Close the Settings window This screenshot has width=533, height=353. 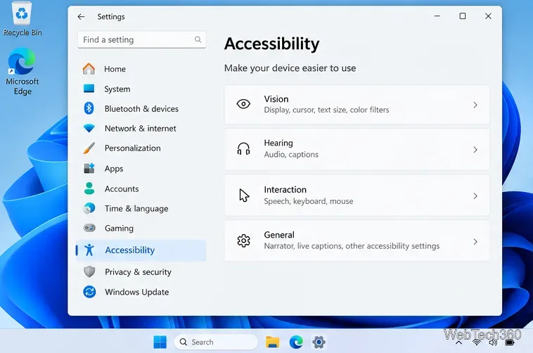pyautogui.click(x=488, y=16)
